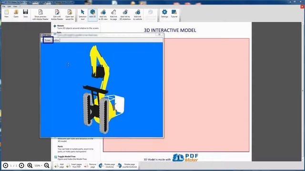Open last saved file
This screenshot has width=305, height=171.
(x=70, y=15)
